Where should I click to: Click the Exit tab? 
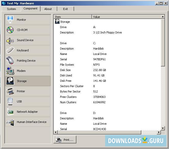tap(65, 9)
